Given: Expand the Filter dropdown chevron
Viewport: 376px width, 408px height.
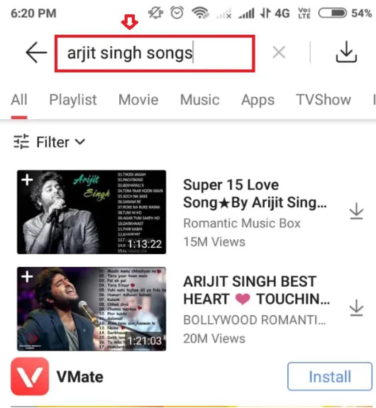Looking at the screenshot, I should pos(80,142).
